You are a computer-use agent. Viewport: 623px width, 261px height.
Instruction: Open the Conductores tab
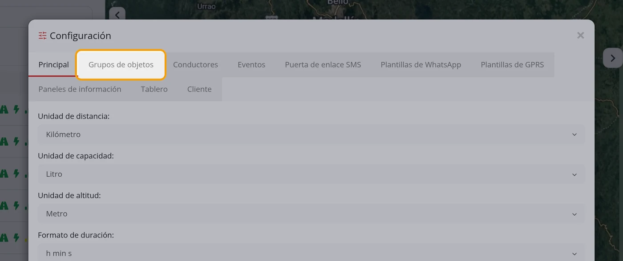pos(195,65)
